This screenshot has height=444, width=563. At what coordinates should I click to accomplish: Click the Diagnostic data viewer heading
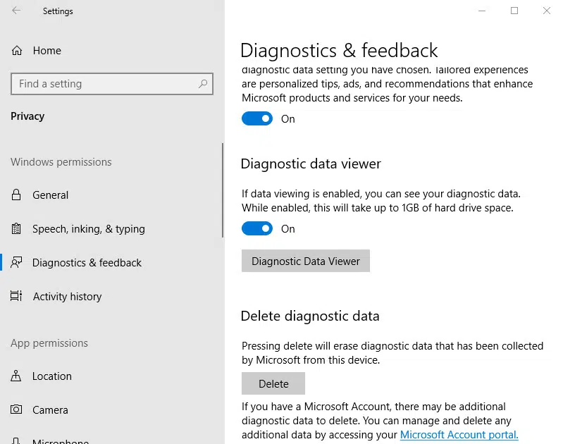click(x=311, y=164)
